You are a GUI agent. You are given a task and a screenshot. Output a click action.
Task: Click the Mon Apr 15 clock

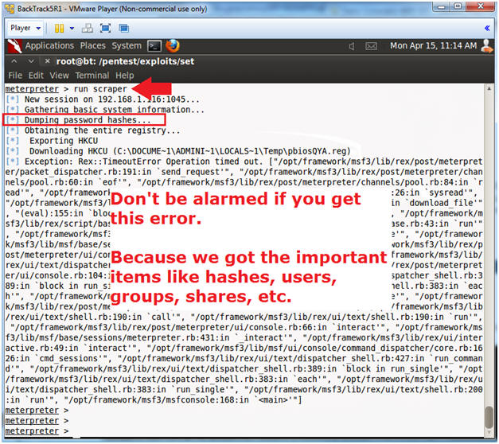(434, 46)
